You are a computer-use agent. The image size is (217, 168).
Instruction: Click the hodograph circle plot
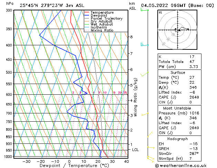(x=178, y=30)
